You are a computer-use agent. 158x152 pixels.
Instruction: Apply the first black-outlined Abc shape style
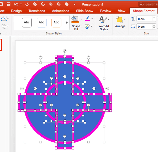[x=27, y=22]
